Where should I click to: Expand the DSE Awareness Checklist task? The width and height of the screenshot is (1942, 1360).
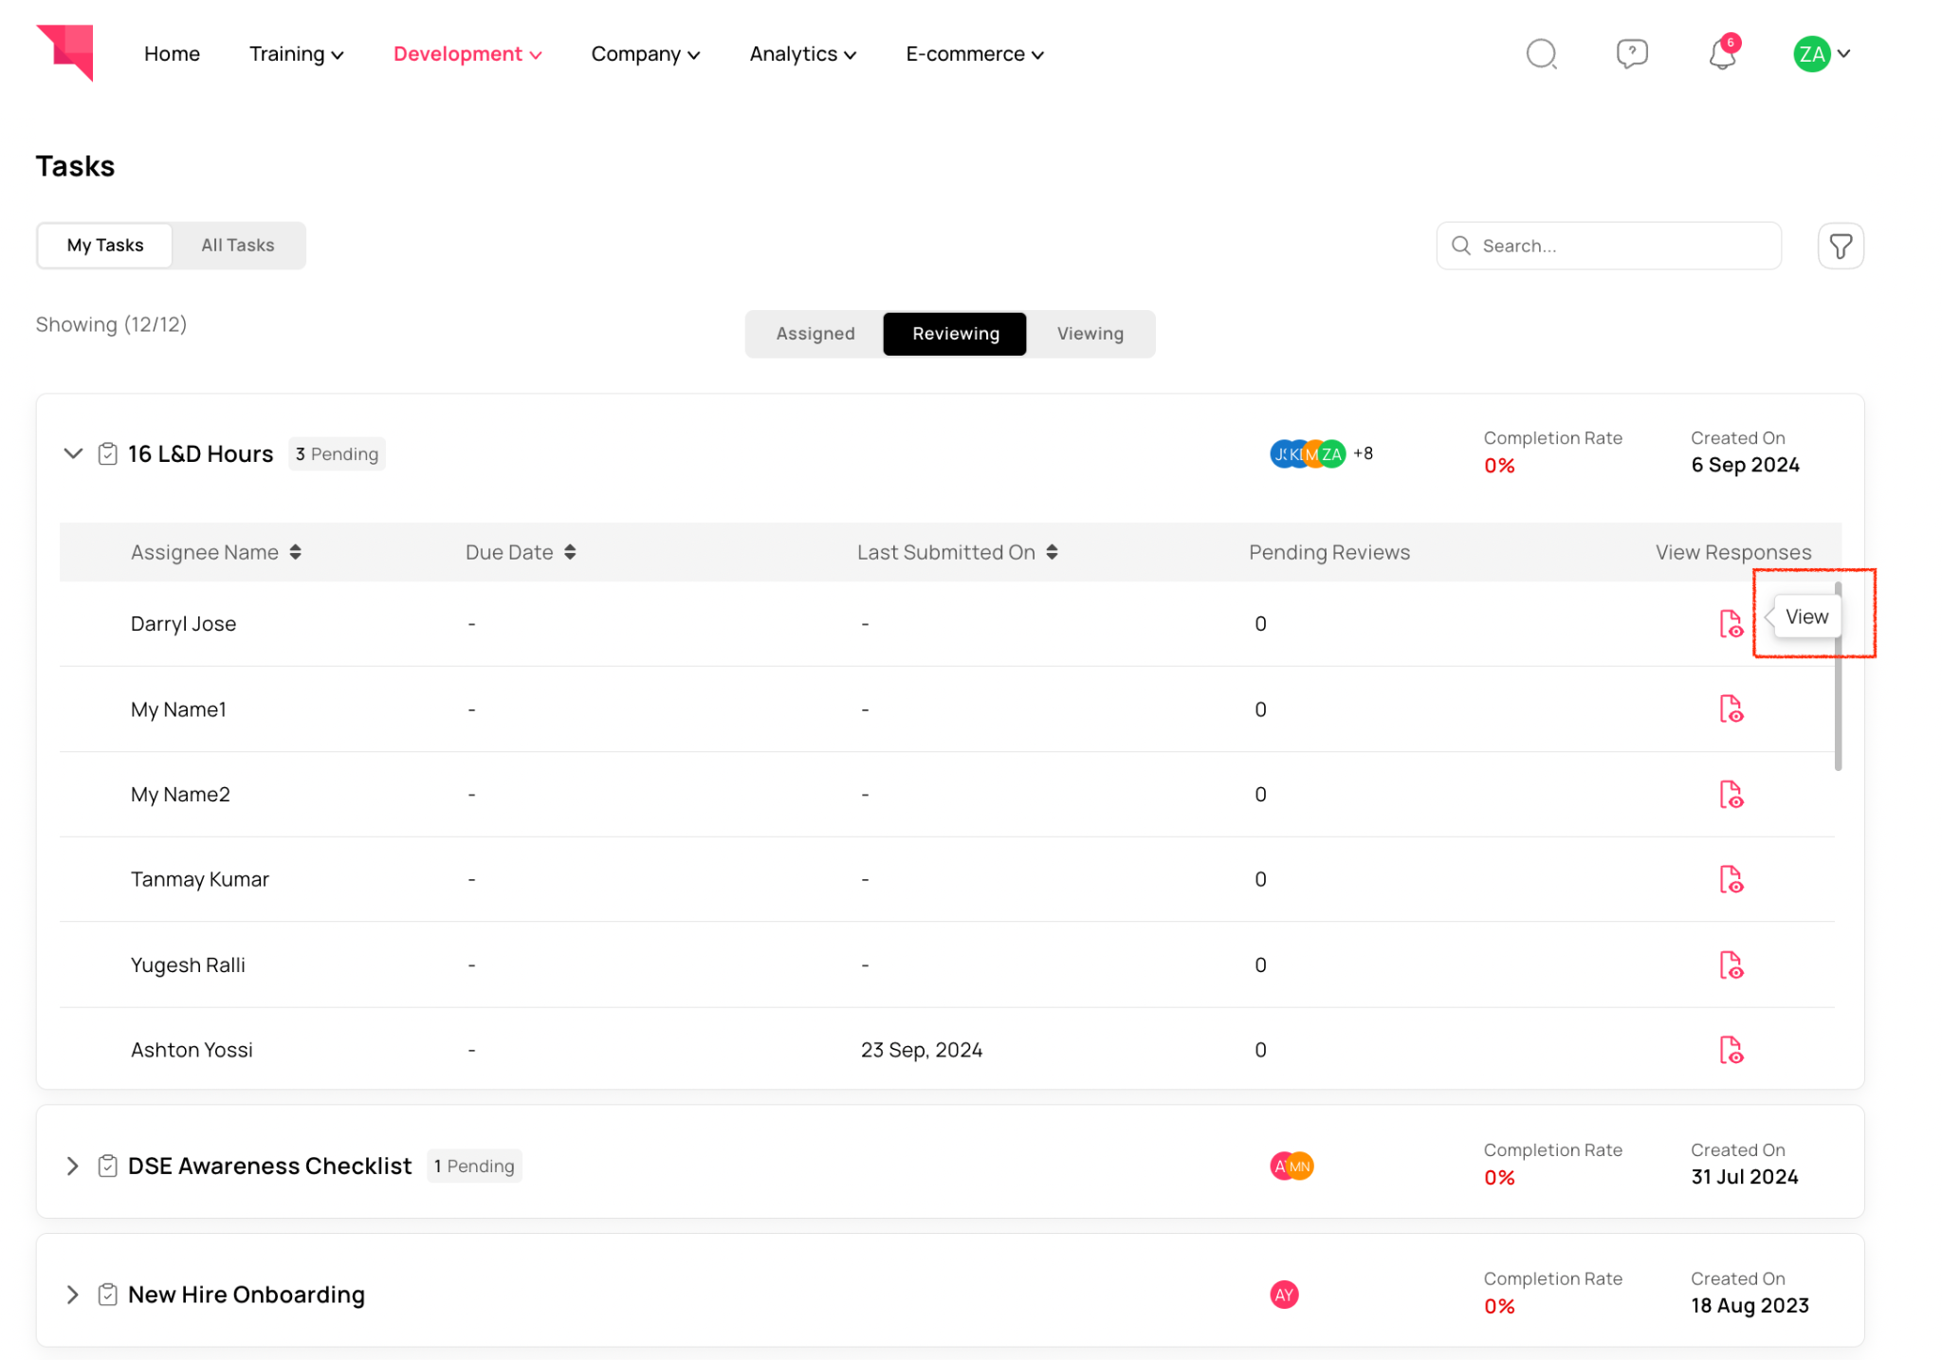click(73, 1166)
